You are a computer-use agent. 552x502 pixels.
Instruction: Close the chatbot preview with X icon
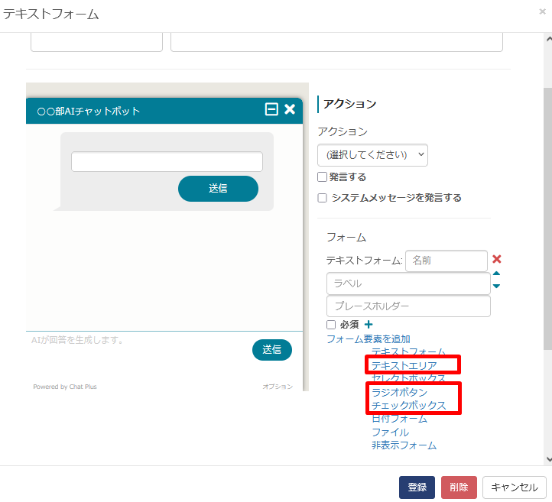(290, 109)
